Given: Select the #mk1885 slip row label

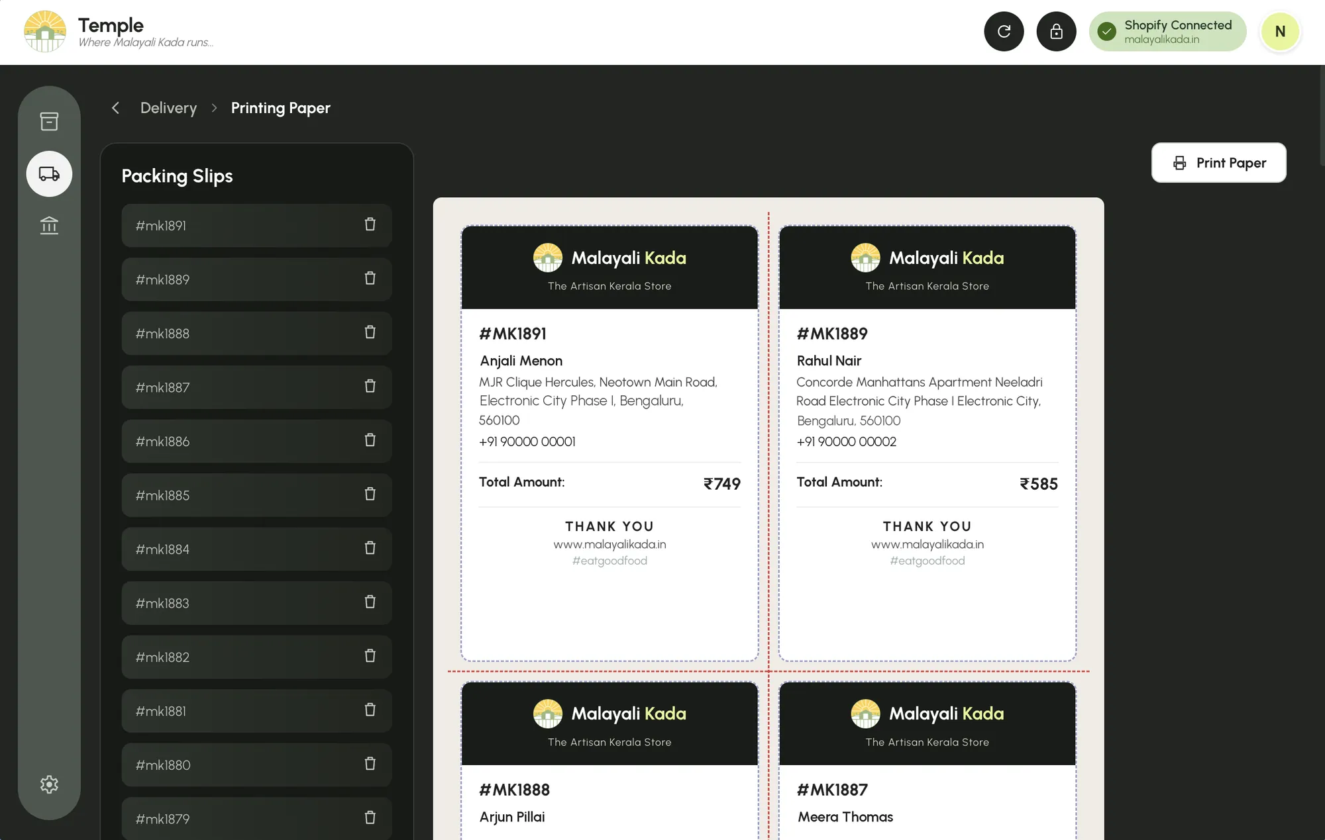Looking at the screenshot, I should (x=162, y=495).
